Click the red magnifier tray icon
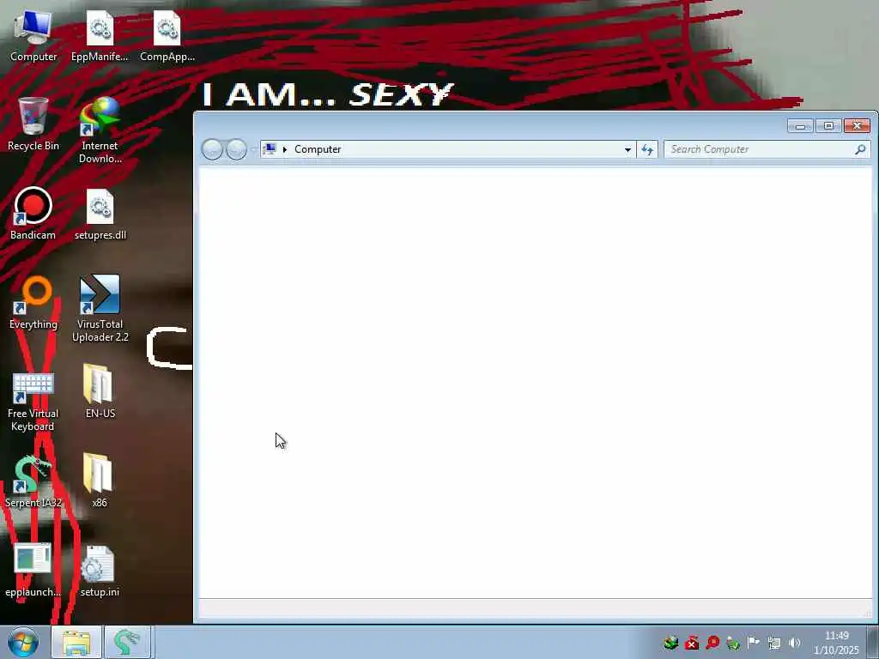The image size is (879, 659). [x=712, y=643]
